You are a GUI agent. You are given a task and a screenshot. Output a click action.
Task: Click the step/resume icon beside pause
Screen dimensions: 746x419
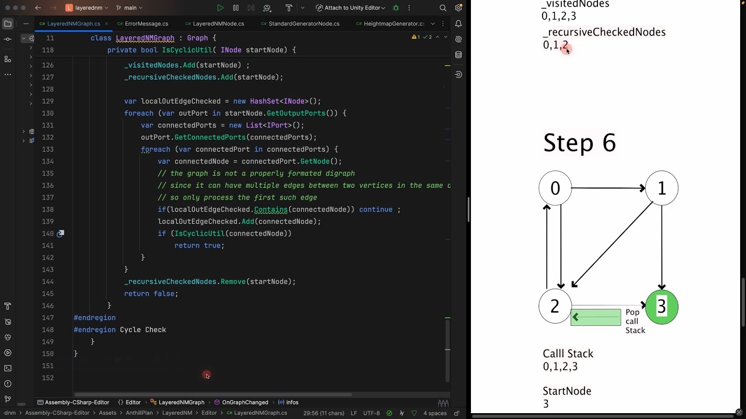tap(251, 8)
